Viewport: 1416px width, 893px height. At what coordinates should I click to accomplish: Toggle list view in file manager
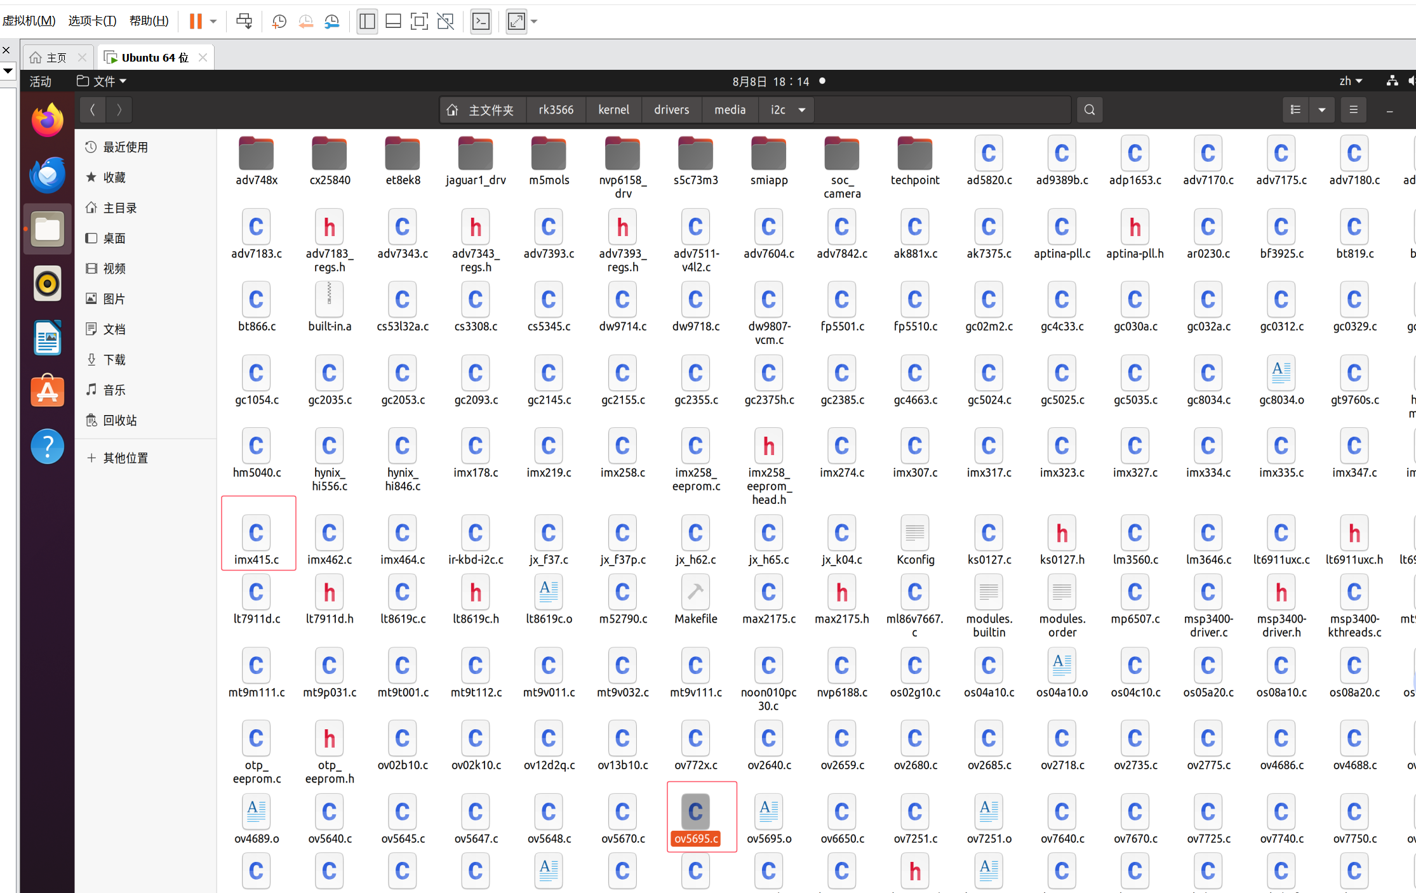[x=1296, y=110]
